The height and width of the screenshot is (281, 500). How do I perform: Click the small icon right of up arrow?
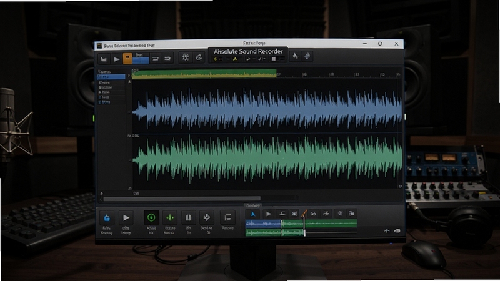pyautogui.click(x=397, y=230)
